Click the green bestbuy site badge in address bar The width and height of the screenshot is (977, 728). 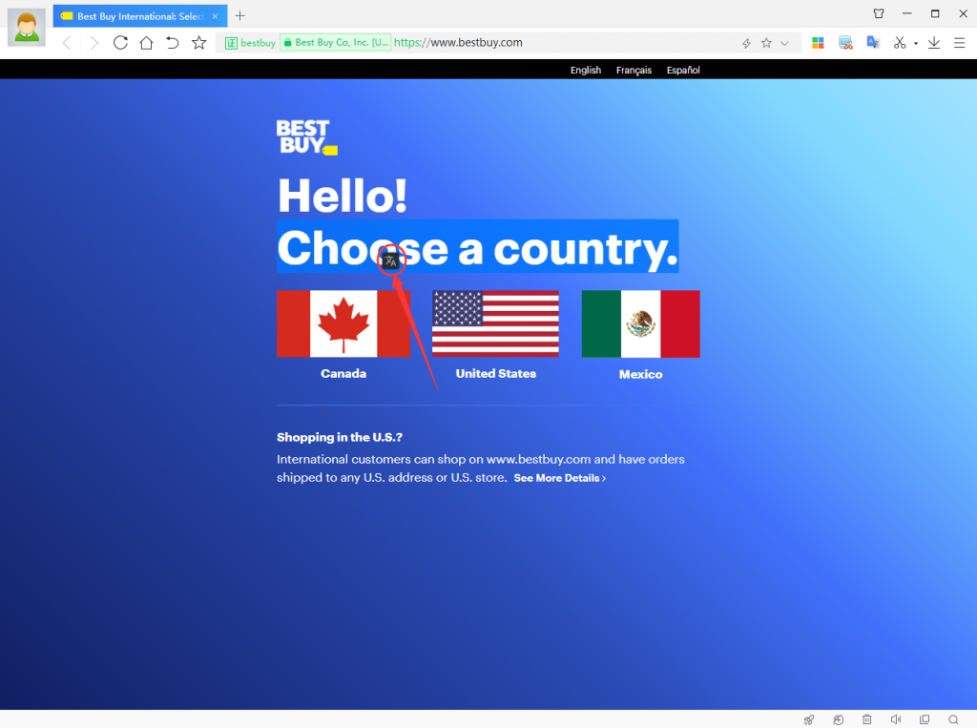[250, 42]
